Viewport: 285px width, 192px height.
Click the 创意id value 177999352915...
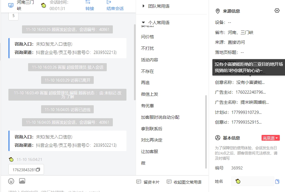pyautogui.click(x=247, y=122)
